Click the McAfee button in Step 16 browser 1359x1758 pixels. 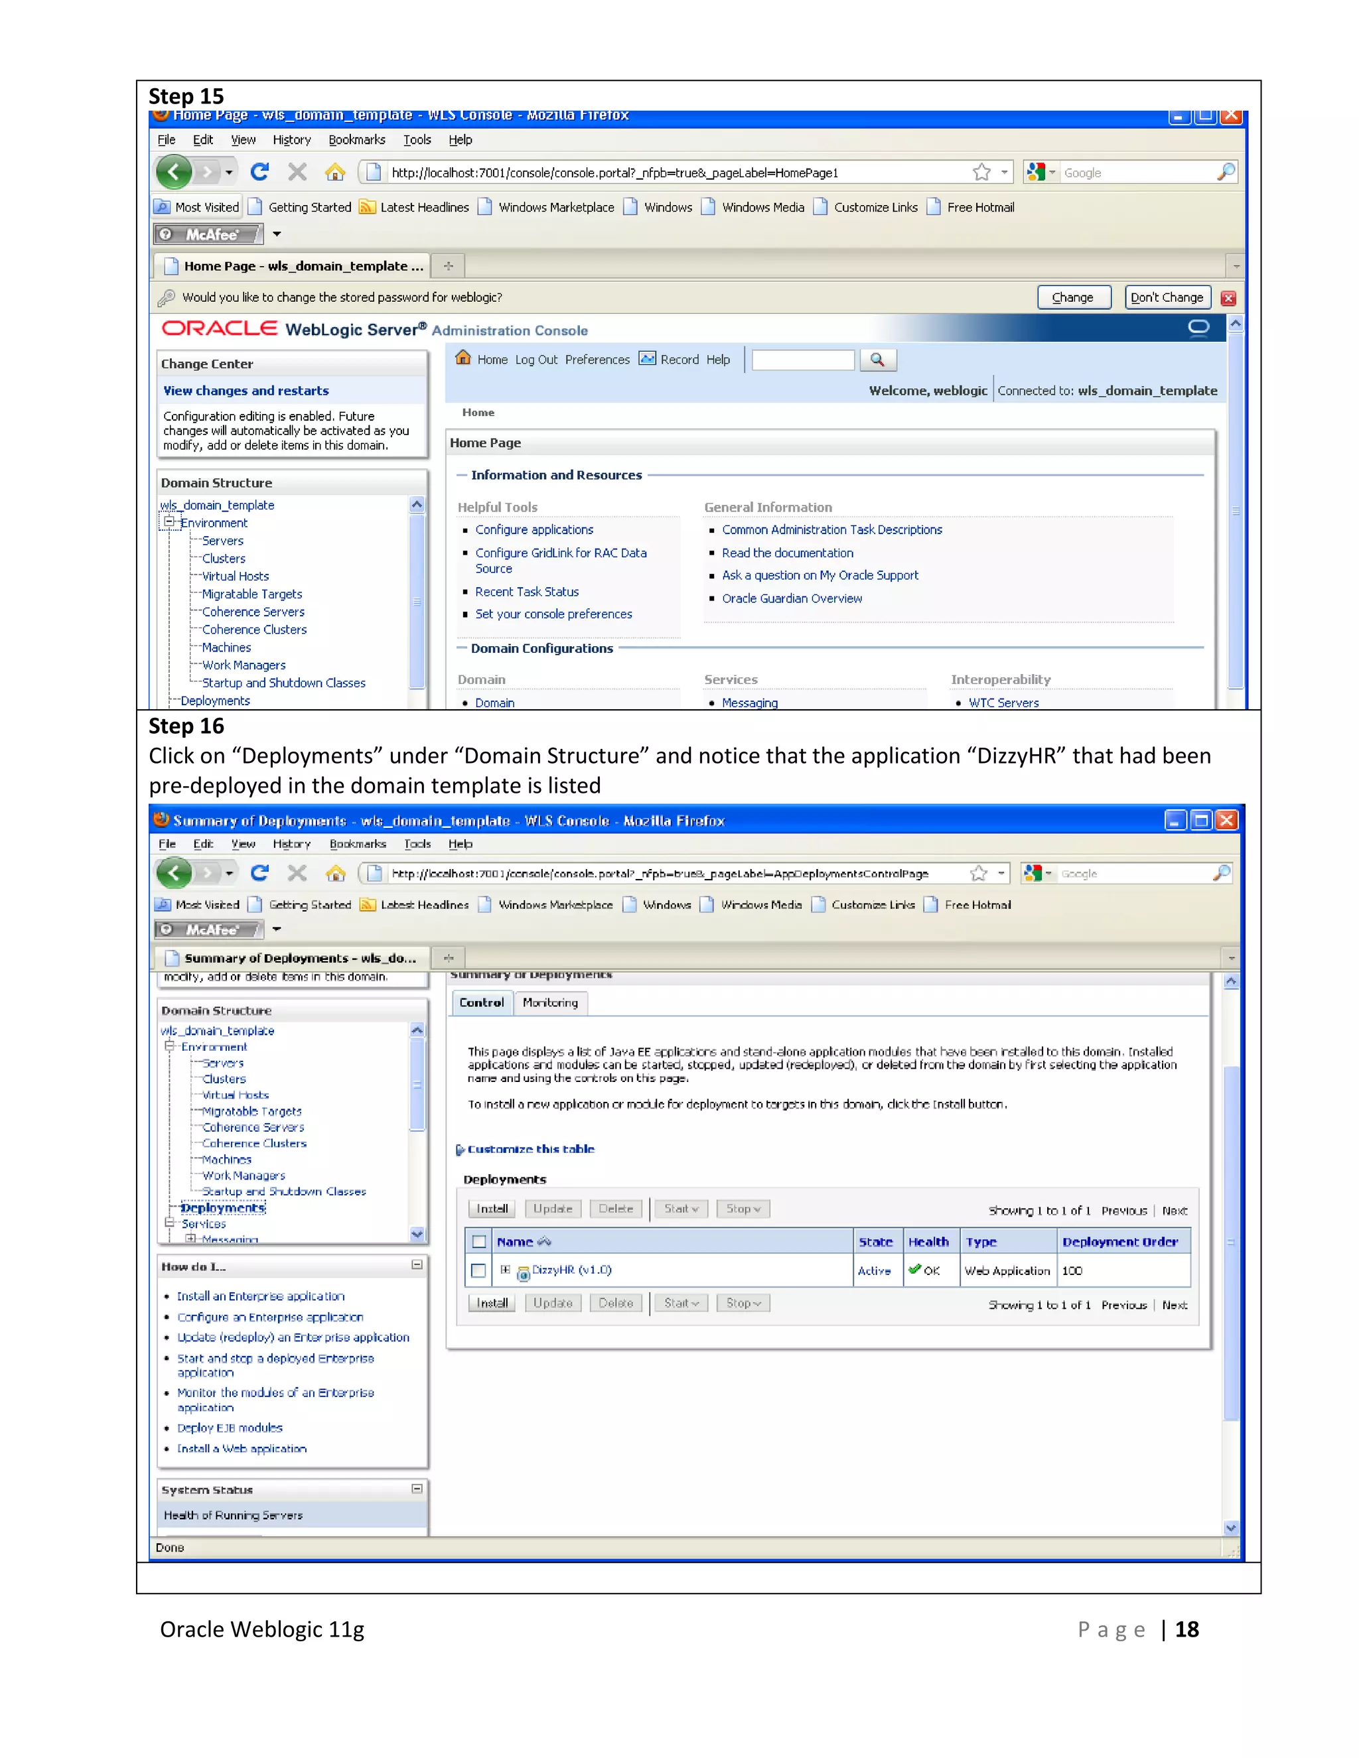pyautogui.click(x=208, y=929)
